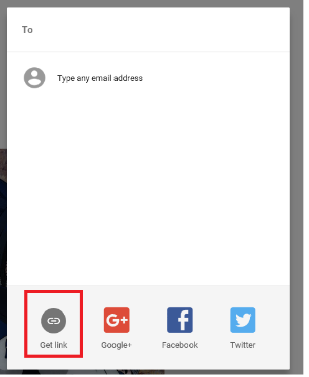Click the red-highlighted Get link option
Viewport: 309px width, 377px height.
54,323
